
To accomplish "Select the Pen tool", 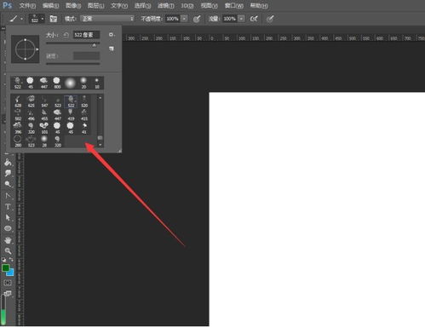I will point(8,196).
